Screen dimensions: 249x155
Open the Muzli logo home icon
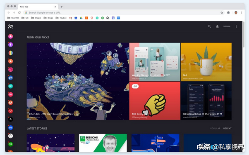tap(10, 26)
